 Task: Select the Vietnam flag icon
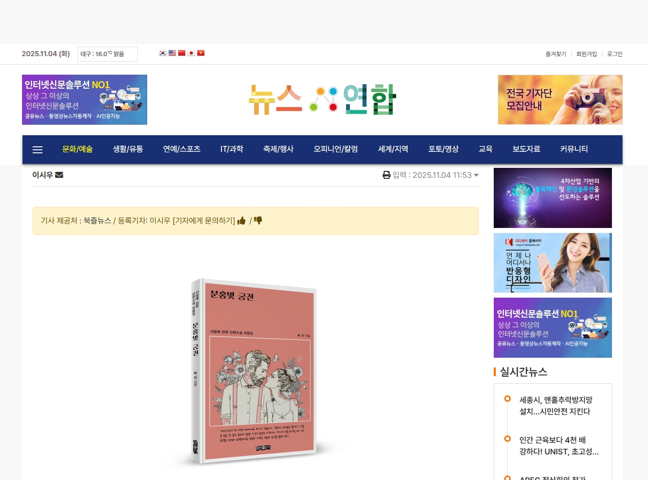pyautogui.click(x=201, y=53)
